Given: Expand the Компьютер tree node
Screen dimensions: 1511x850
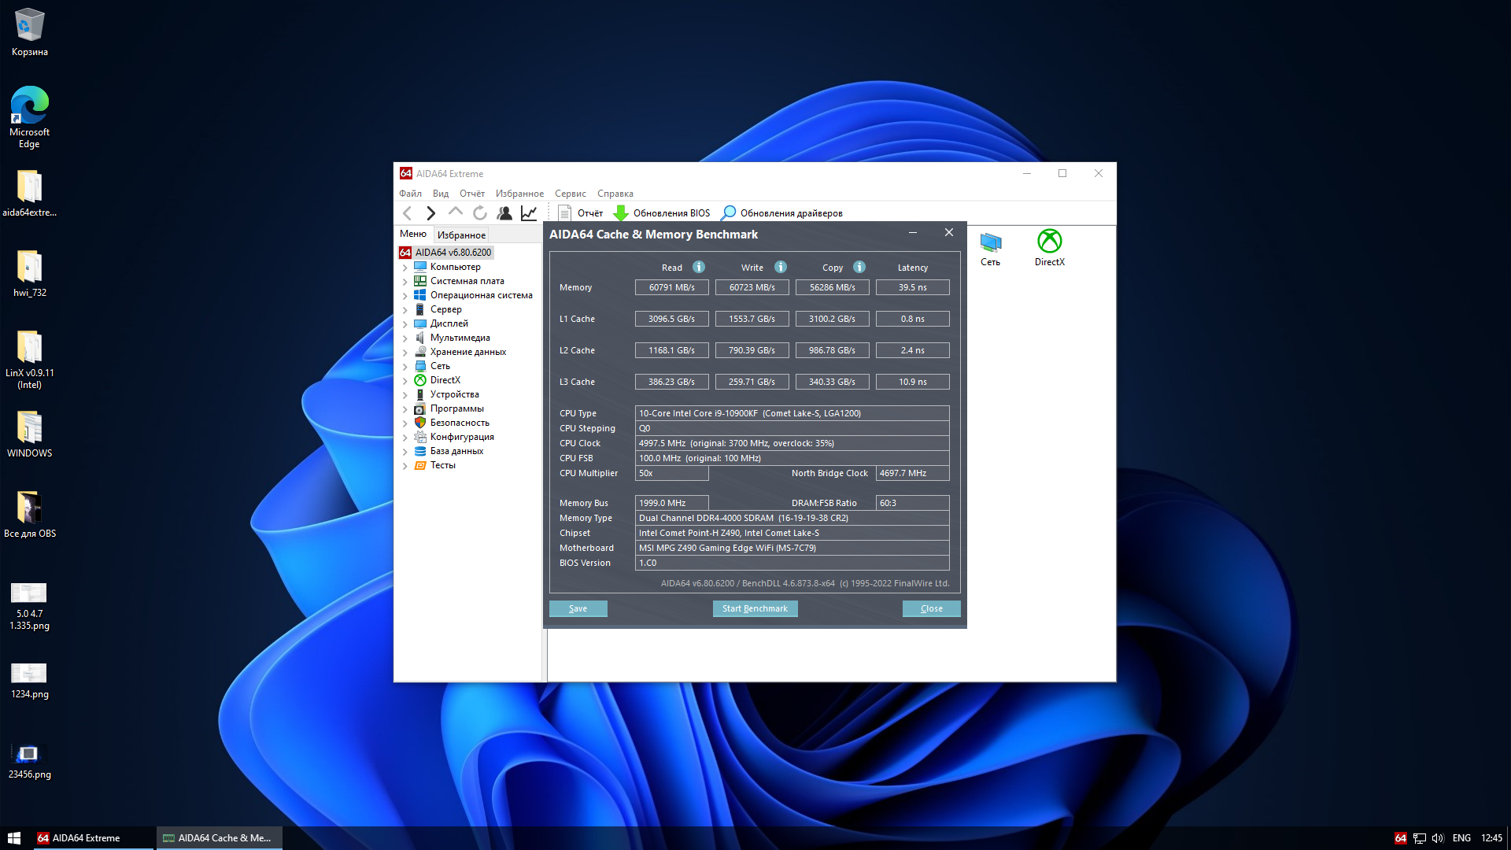Looking at the screenshot, I should (405, 267).
